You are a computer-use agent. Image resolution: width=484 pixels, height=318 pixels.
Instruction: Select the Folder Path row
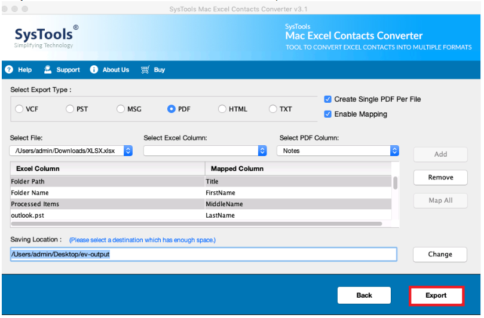click(x=201, y=182)
